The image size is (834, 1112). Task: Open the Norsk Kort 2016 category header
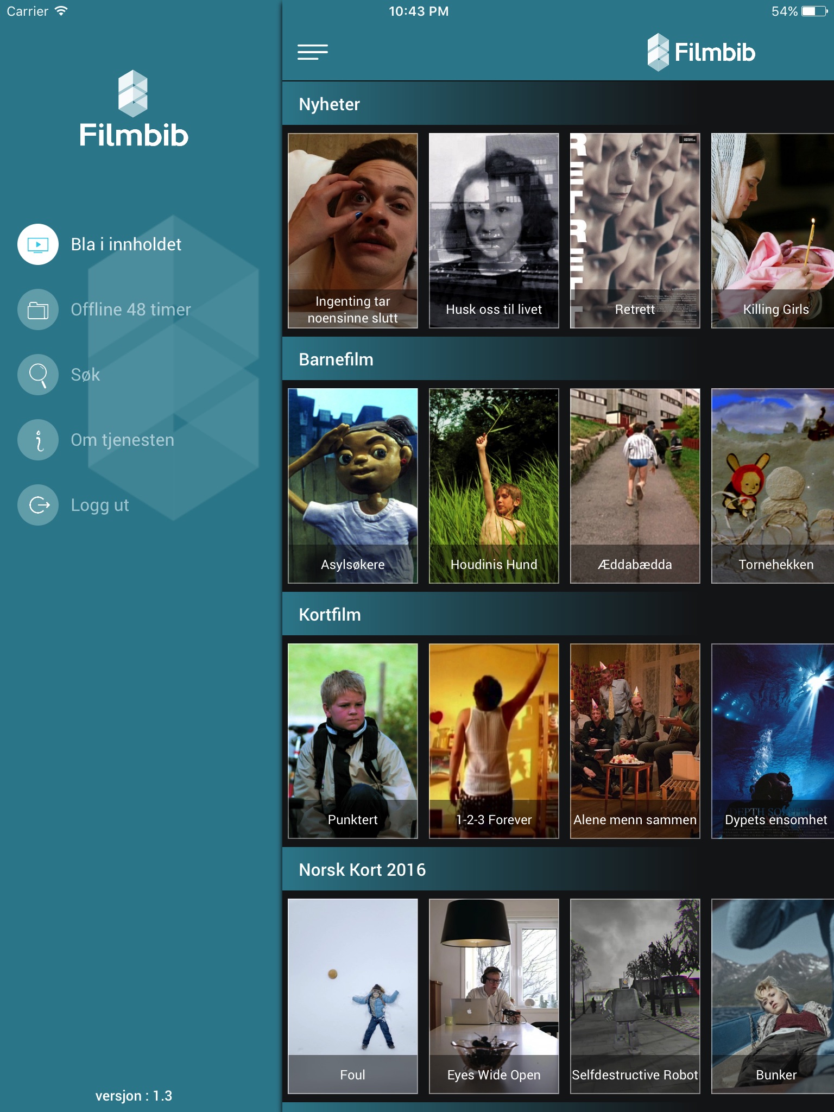point(558,869)
